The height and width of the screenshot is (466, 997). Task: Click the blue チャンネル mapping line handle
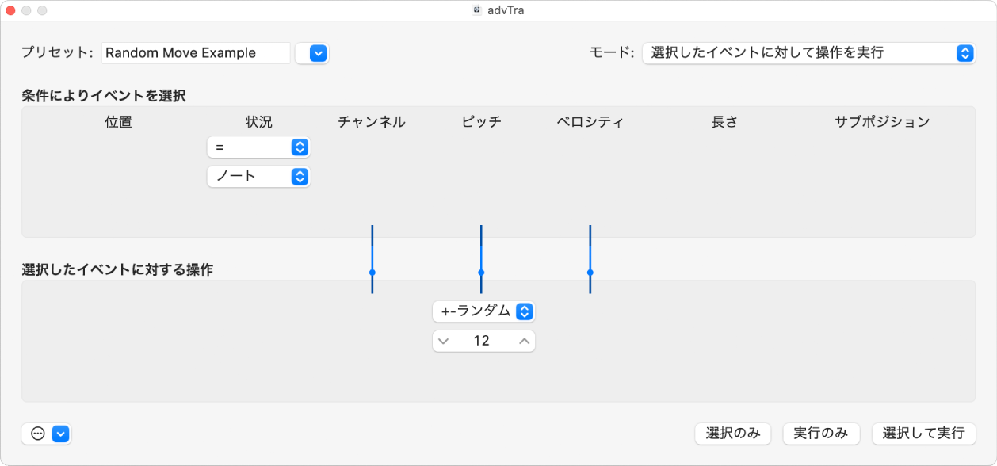tap(372, 273)
